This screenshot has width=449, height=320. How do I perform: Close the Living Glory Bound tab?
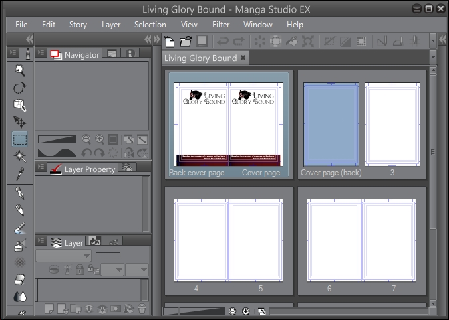tap(243, 58)
